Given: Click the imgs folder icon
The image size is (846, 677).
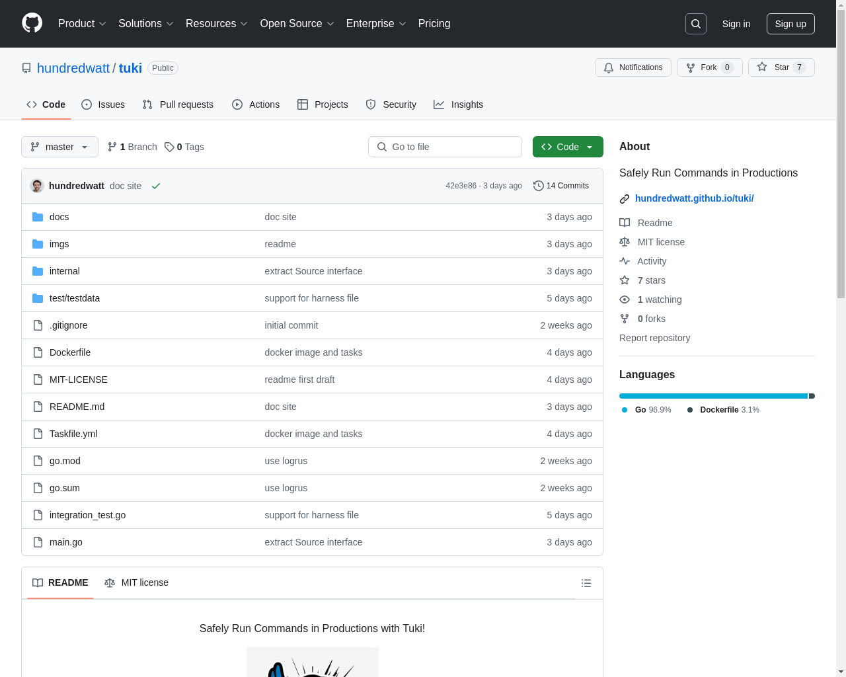Looking at the screenshot, I should point(38,244).
